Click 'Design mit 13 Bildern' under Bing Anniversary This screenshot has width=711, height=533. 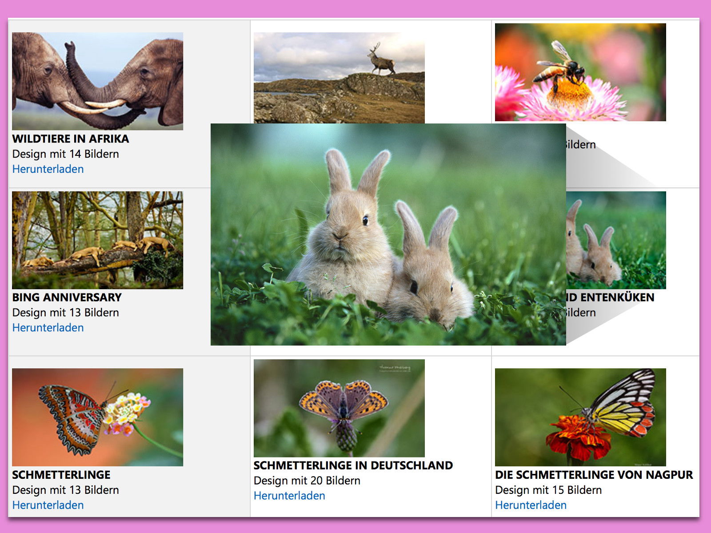click(66, 313)
